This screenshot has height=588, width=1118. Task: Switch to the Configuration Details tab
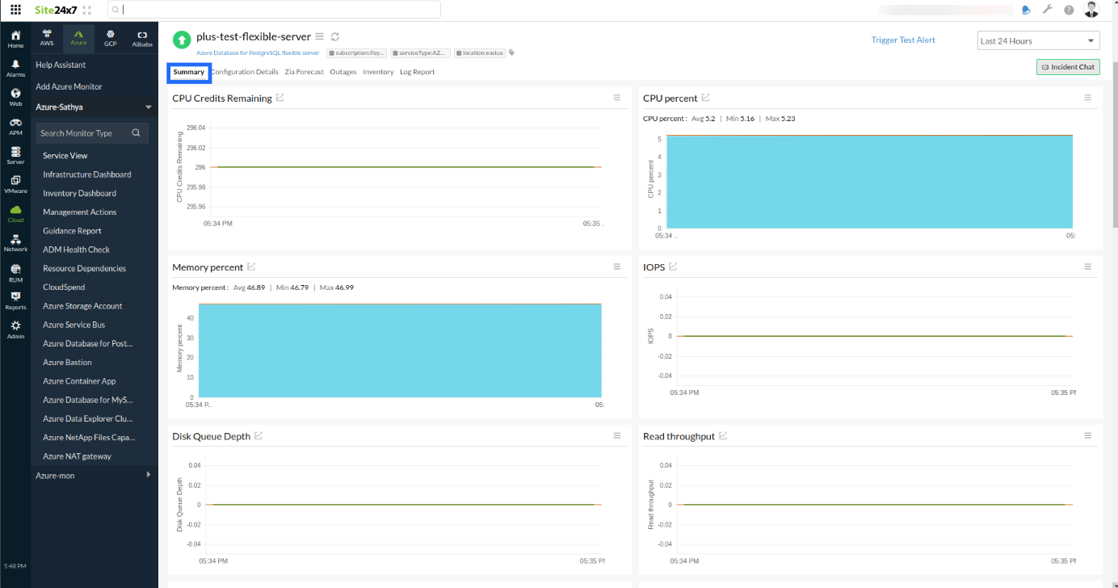tap(244, 71)
